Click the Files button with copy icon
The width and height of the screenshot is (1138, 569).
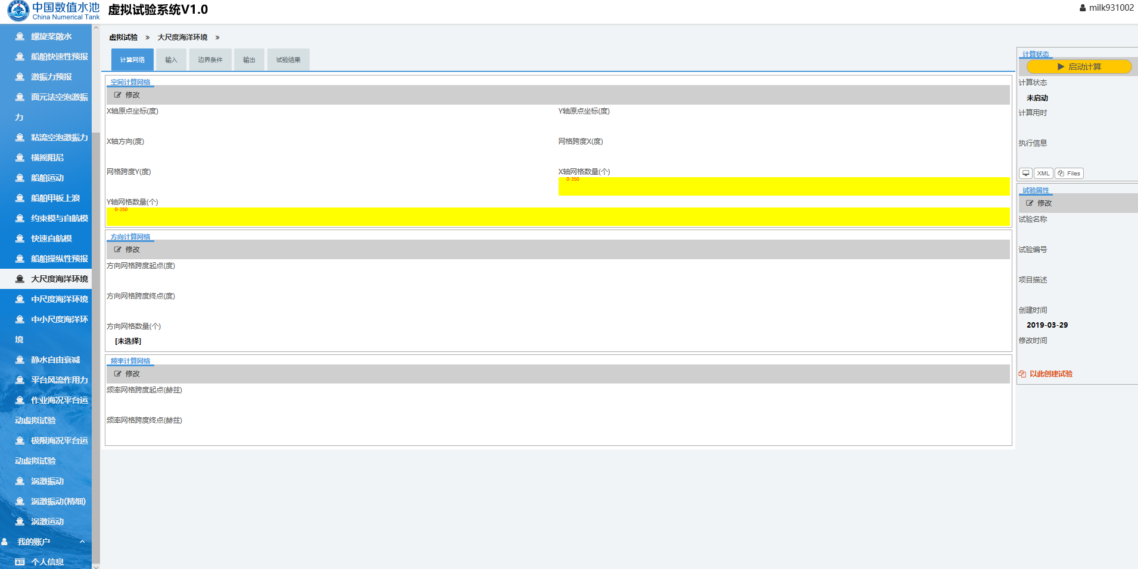coord(1069,174)
